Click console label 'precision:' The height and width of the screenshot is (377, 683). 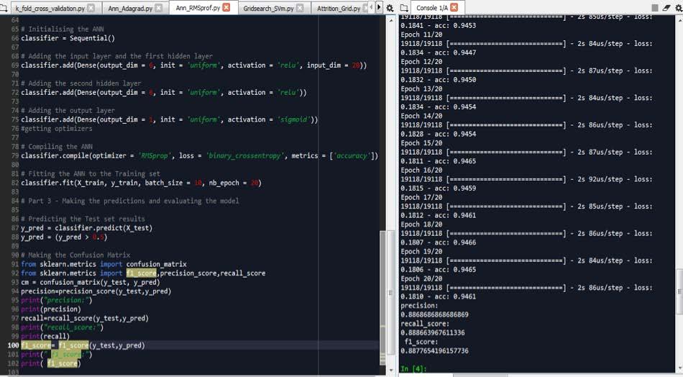pyautogui.click(x=419, y=306)
